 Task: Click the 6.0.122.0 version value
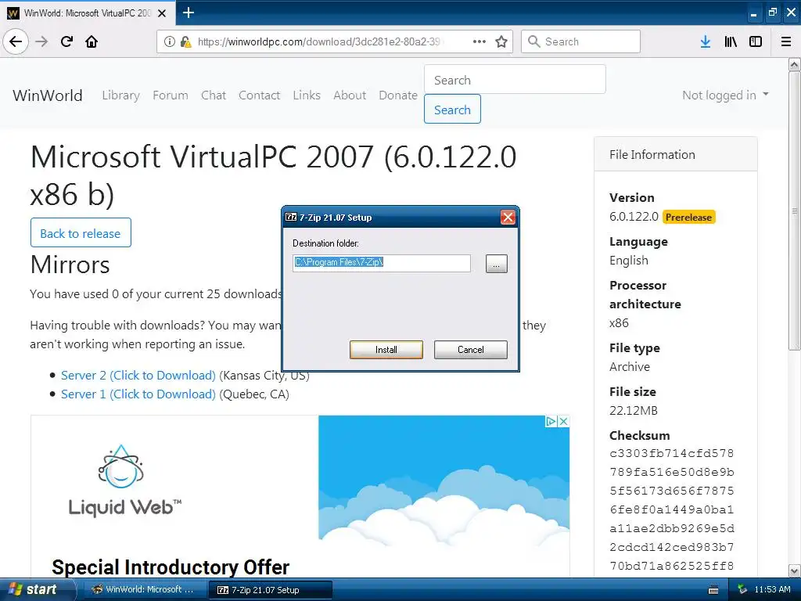coord(634,217)
